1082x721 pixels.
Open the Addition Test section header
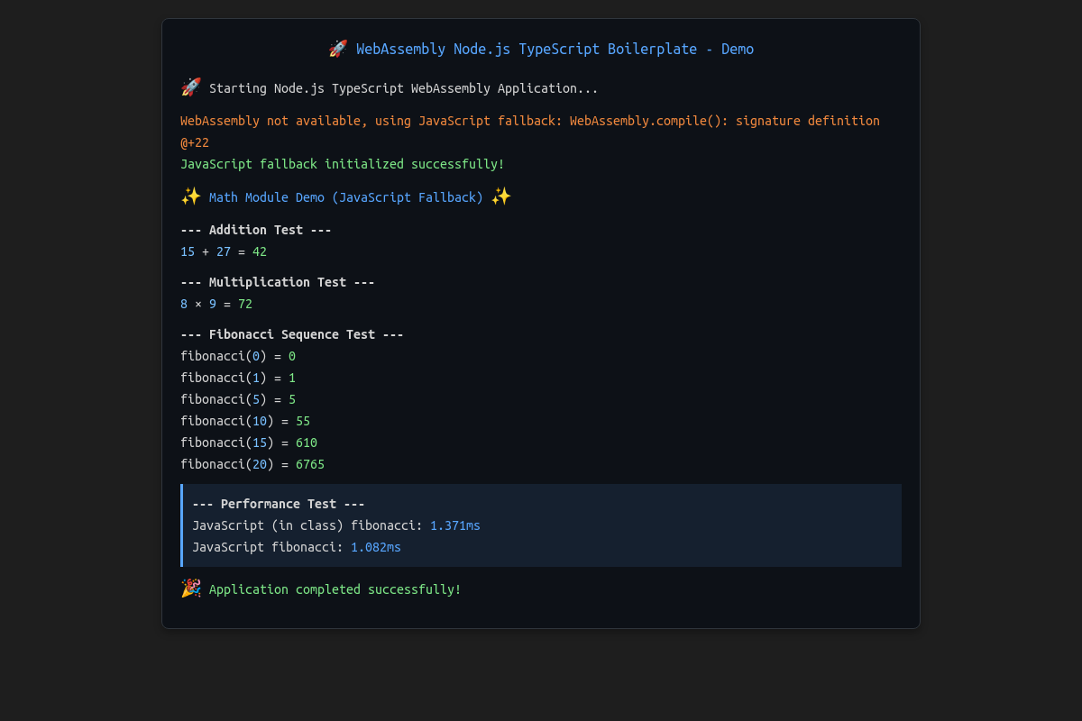click(256, 229)
